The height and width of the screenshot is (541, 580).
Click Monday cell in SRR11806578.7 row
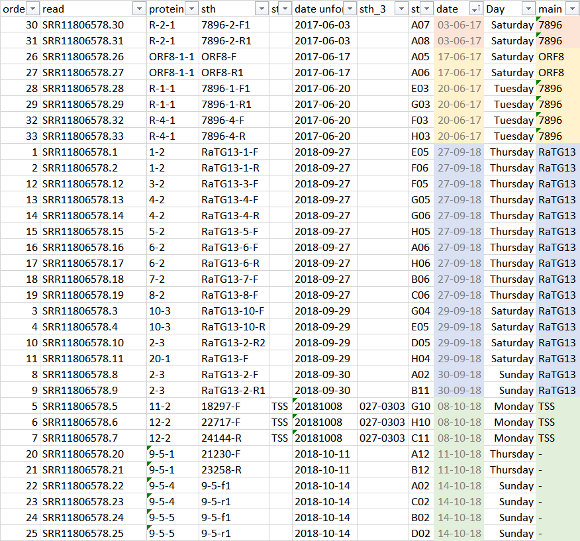[510, 438]
